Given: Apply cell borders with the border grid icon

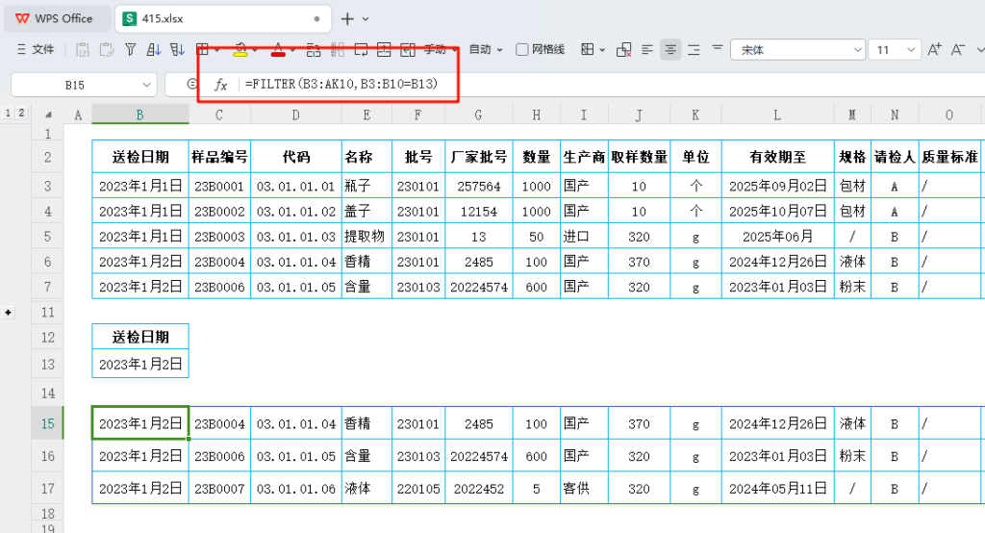Looking at the screenshot, I should pos(202,50).
